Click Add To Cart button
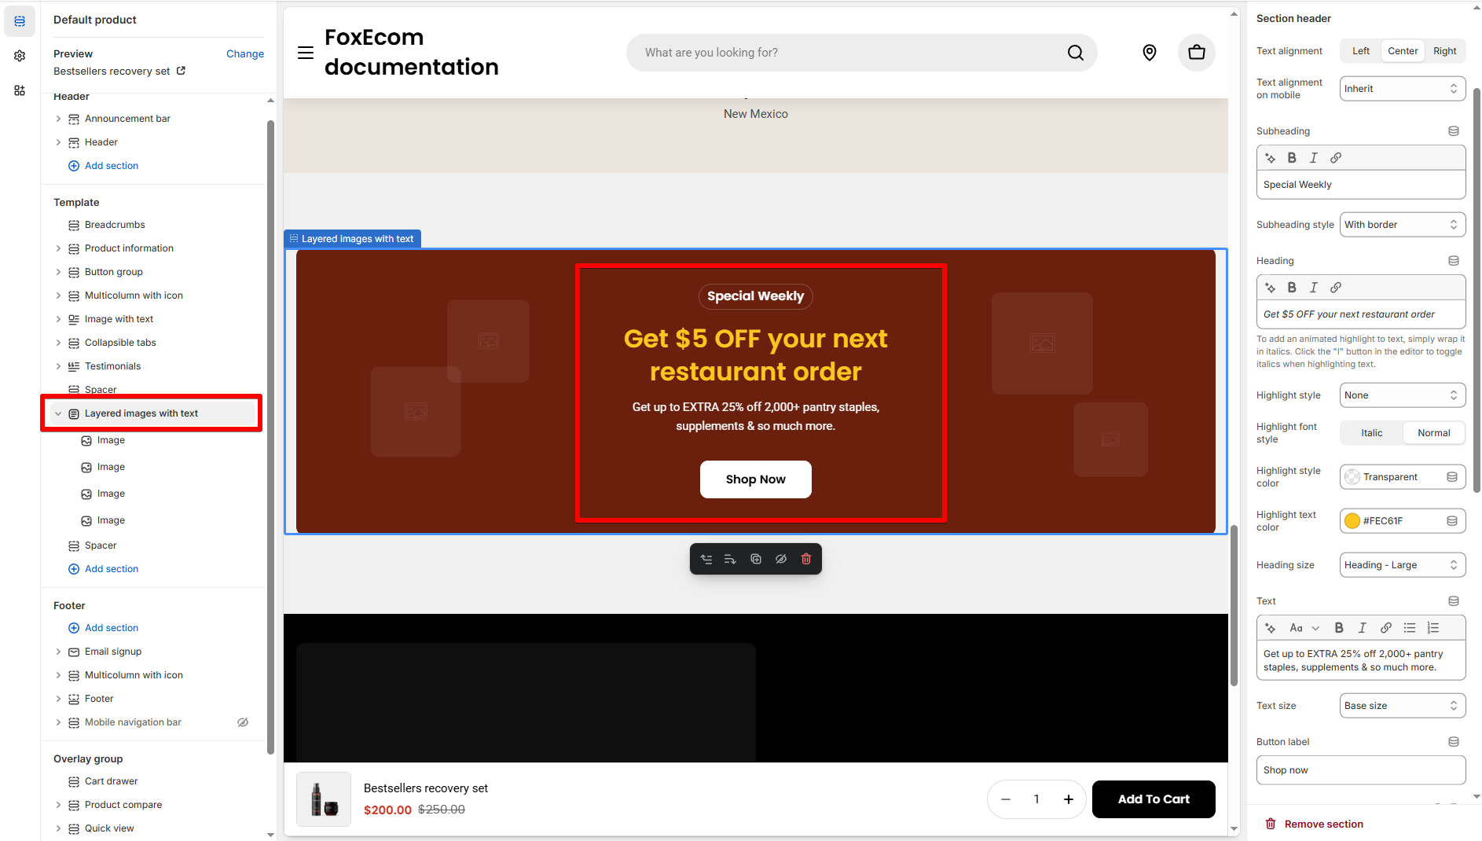The height and width of the screenshot is (841, 1482). 1154,799
